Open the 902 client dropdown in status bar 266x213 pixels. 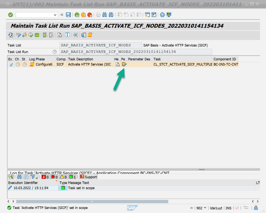coord(201,208)
